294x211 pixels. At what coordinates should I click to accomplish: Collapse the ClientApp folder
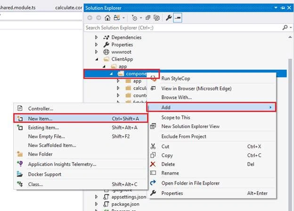click(97, 59)
